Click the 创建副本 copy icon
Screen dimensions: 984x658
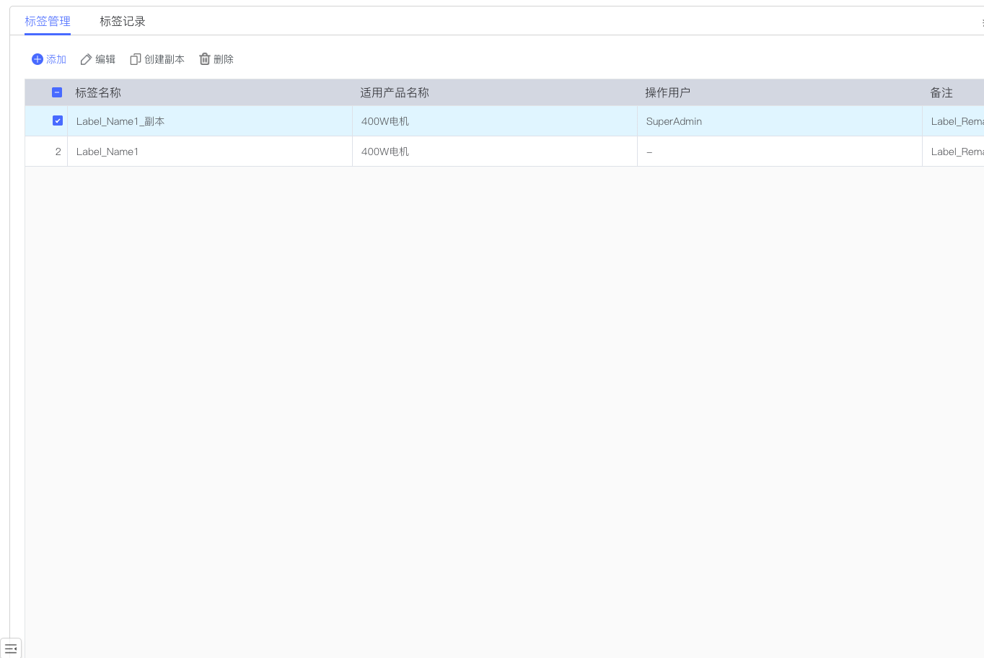coord(135,59)
